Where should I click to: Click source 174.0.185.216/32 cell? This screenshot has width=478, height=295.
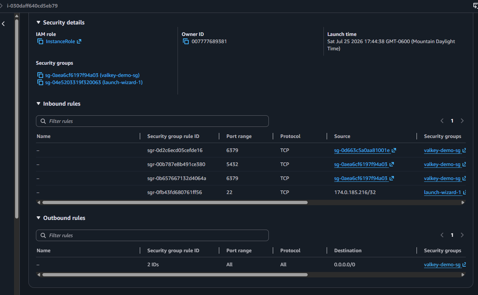[x=355, y=192]
